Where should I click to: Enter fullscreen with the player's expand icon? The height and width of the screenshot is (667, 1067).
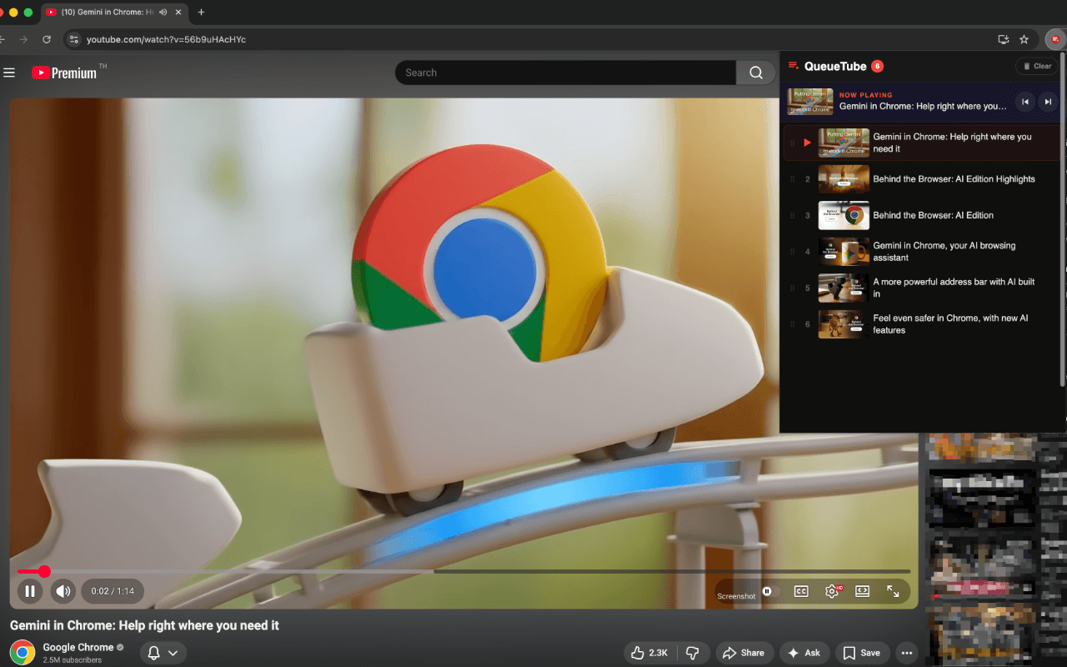tap(893, 591)
